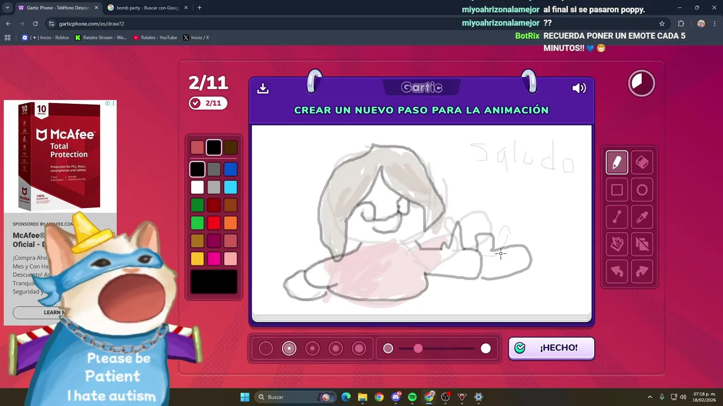The width and height of the screenshot is (723, 406).
Task: Open Discord from the taskbar
Action: point(396,397)
